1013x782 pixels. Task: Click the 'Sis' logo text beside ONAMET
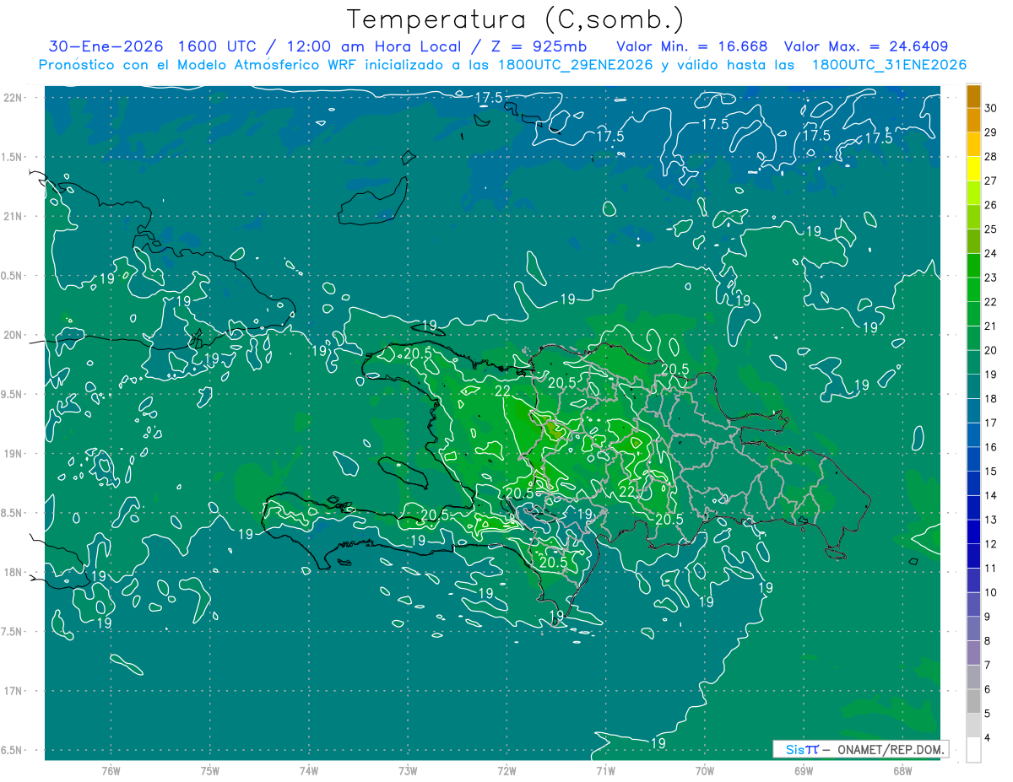pyautogui.click(x=794, y=749)
